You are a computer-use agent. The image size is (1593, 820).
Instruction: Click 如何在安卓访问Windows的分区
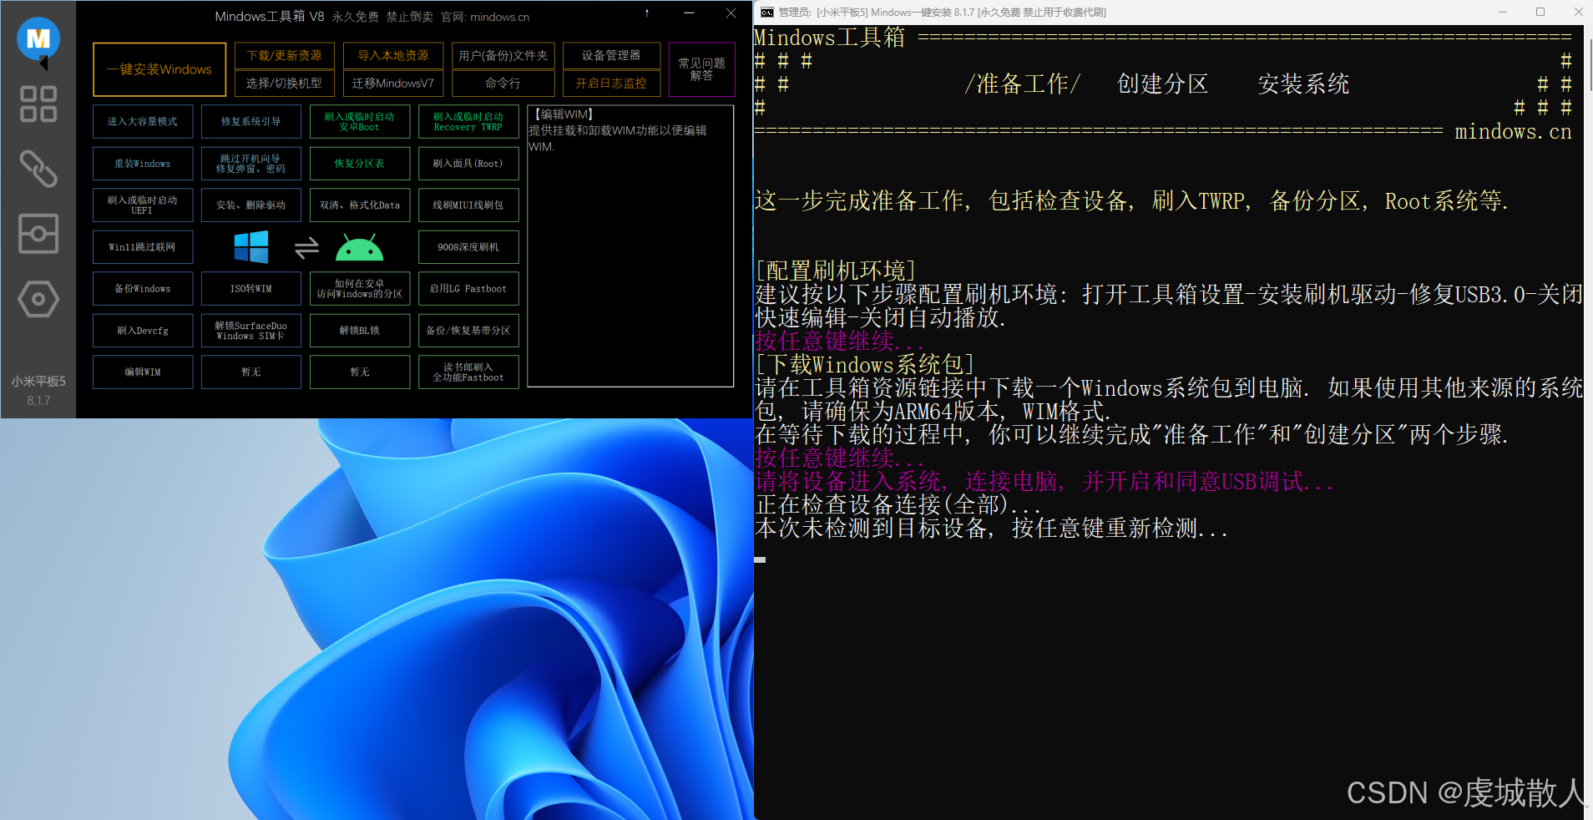360,289
